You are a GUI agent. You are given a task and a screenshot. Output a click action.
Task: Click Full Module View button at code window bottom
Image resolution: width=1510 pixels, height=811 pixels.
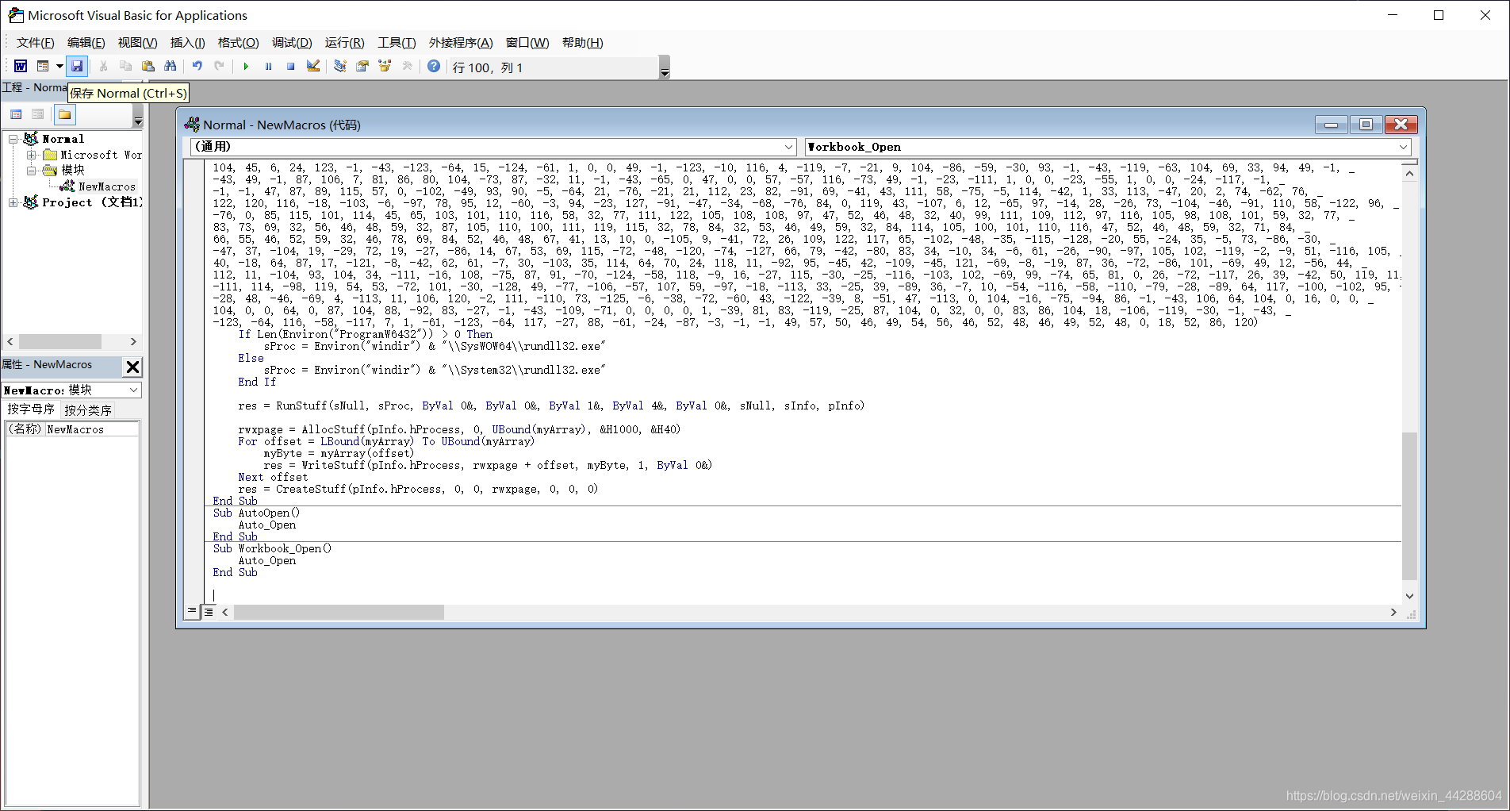(209, 612)
